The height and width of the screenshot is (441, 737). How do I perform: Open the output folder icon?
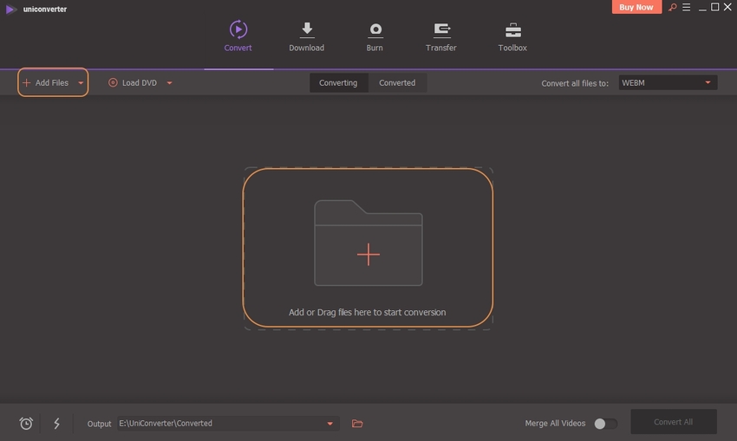point(357,424)
